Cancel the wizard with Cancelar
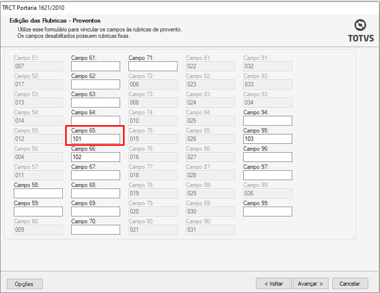This screenshot has width=380, height=293. tap(350, 284)
